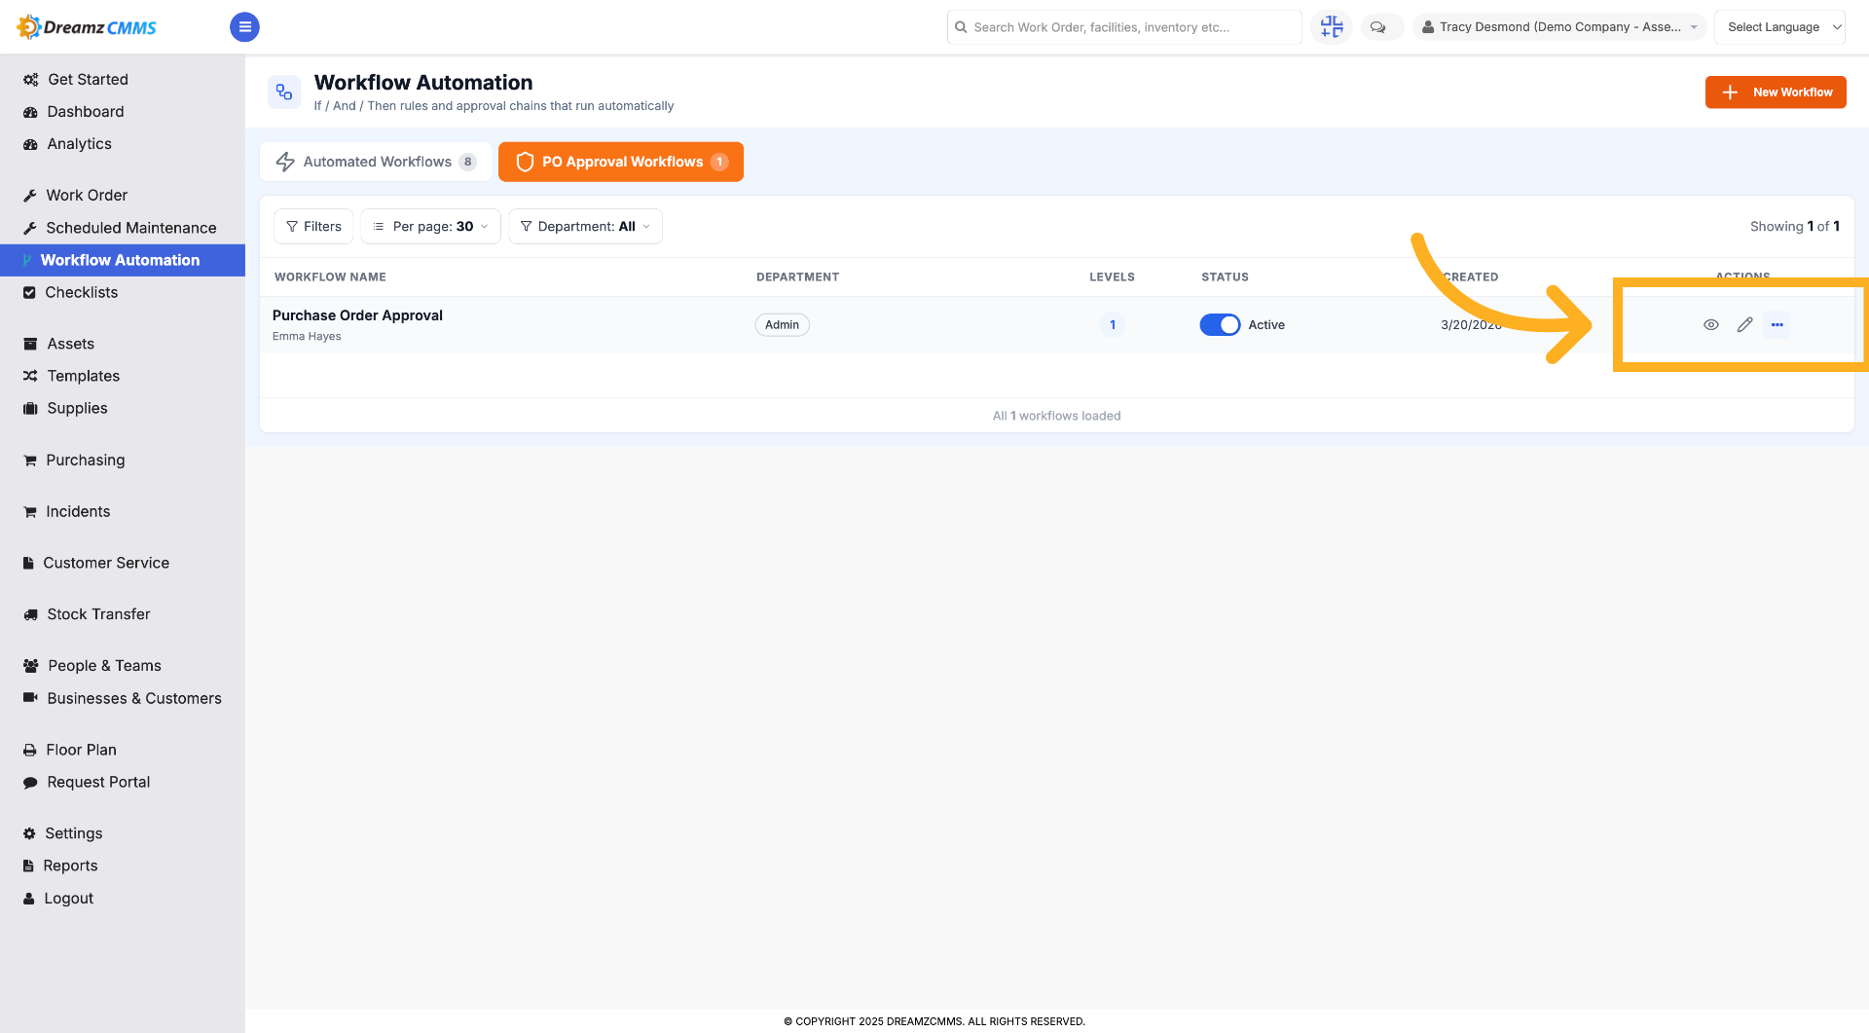This screenshot has width=1869, height=1033.
Task: Open Scheduled Maintenance in sidebar
Action: (123, 228)
